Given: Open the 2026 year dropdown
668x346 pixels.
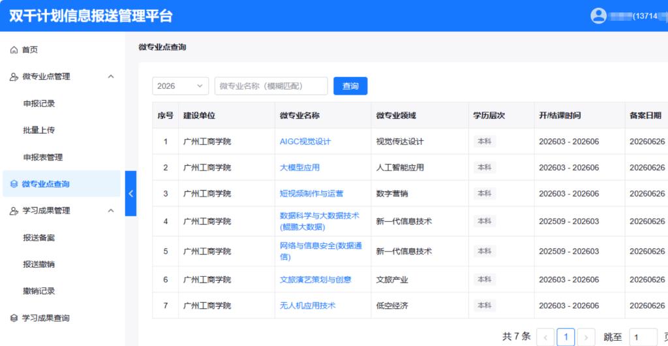Looking at the screenshot, I should pos(180,86).
